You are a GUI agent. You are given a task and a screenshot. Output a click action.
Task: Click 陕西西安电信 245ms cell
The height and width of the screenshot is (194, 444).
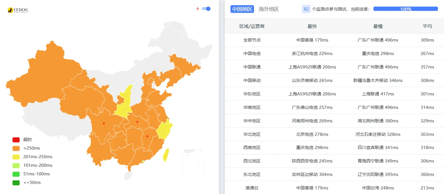[312, 161]
